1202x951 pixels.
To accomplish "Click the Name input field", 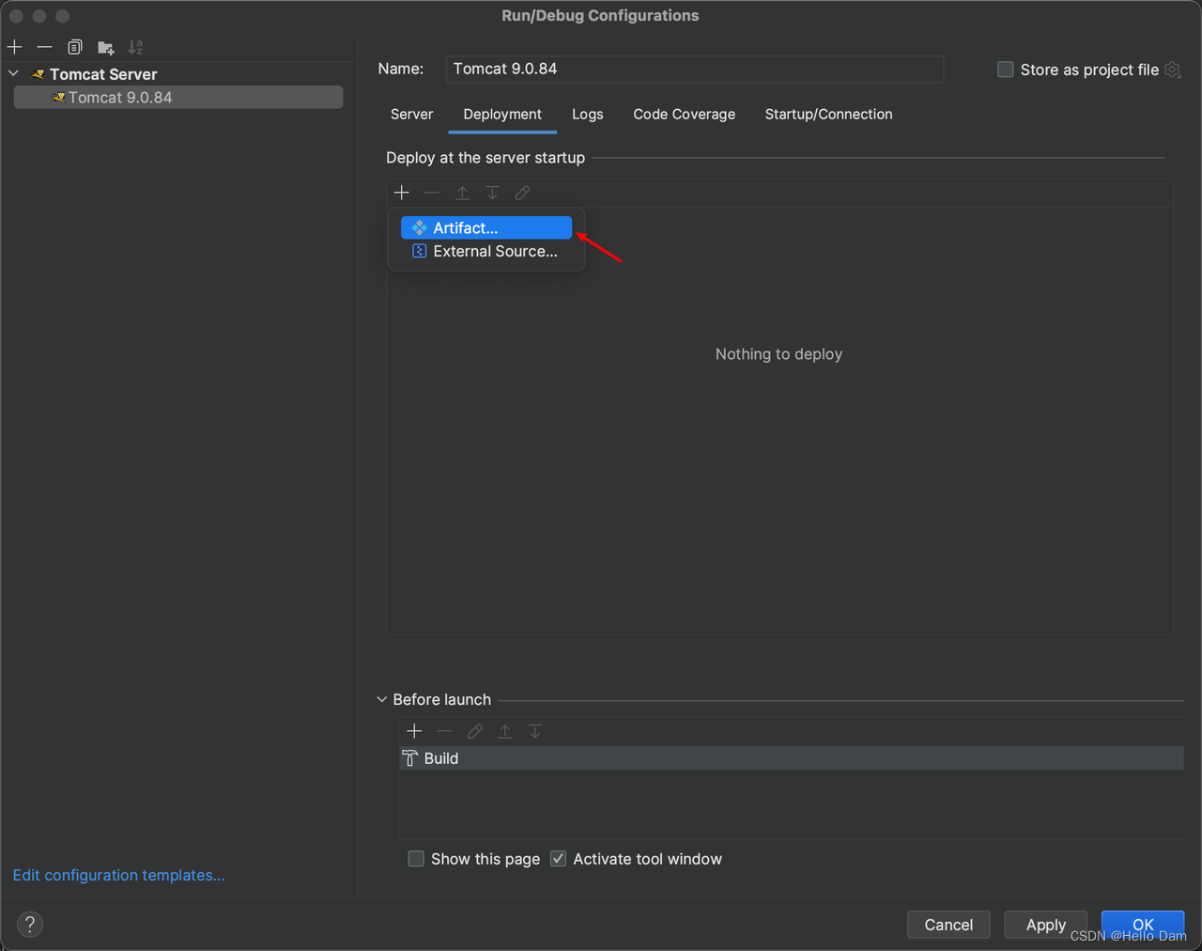I will point(694,69).
